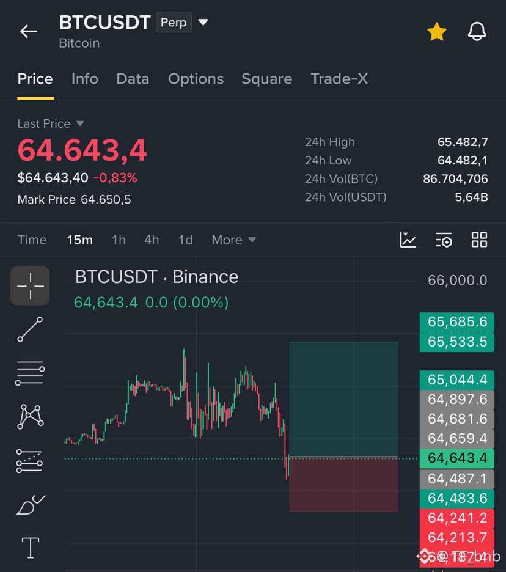Click the 64,643.4 current price label
Viewport: 506px width, 572px height.
click(457, 458)
